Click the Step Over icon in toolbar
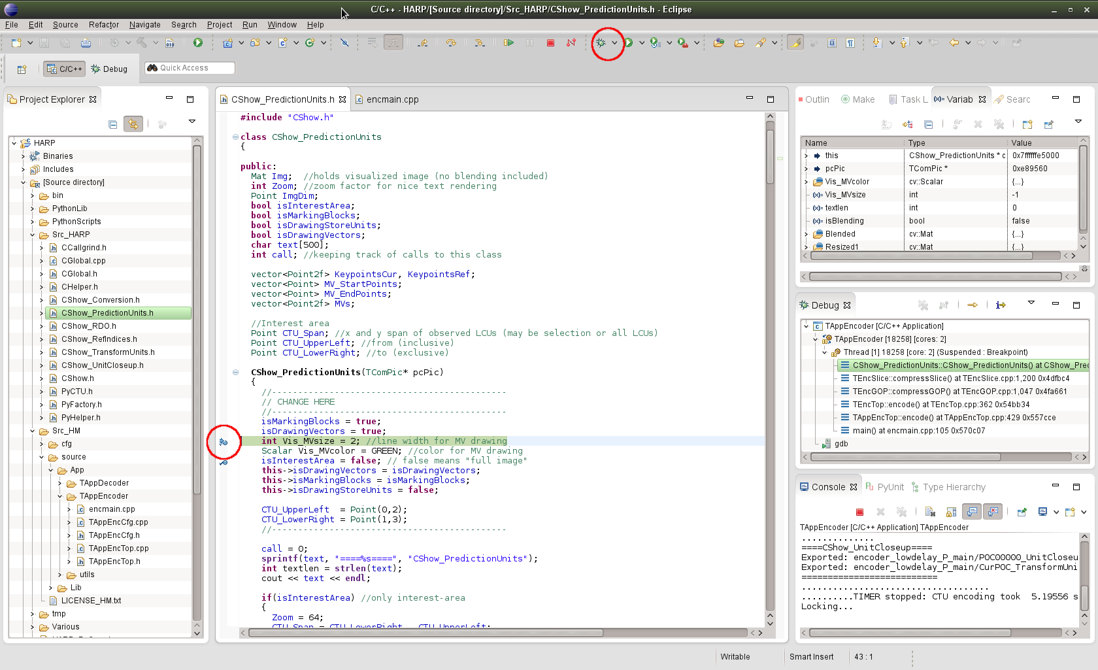The height and width of the screenshot is (670, 1098). [451, 43]
